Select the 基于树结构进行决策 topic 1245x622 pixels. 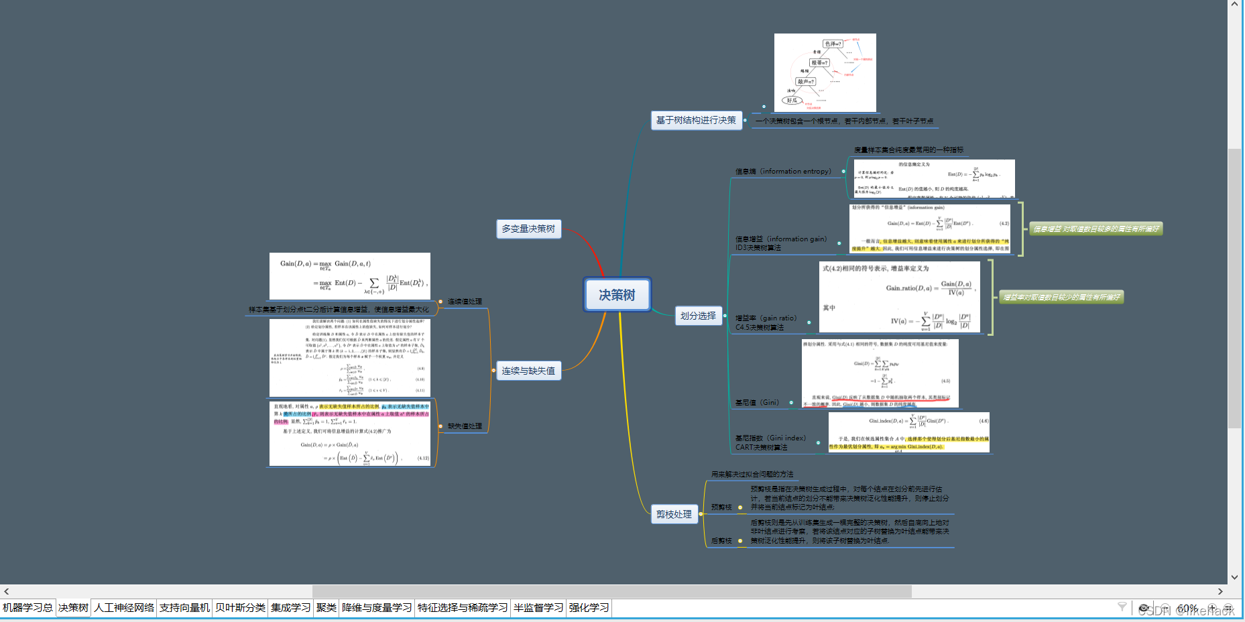(x=696, y=120)
